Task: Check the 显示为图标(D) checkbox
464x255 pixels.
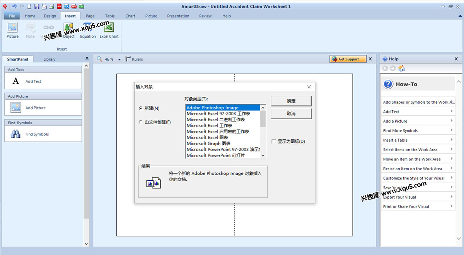Action: pyautogui.click(x=274, y=142)
